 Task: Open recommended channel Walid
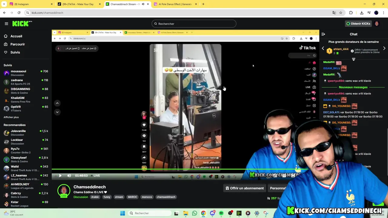pyautogui.click(x=26, y=168)
